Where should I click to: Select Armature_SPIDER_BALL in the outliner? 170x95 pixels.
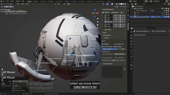143,17
